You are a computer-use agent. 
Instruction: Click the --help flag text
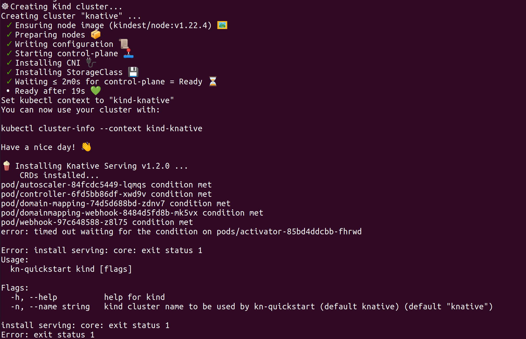(x=43, y=297)
